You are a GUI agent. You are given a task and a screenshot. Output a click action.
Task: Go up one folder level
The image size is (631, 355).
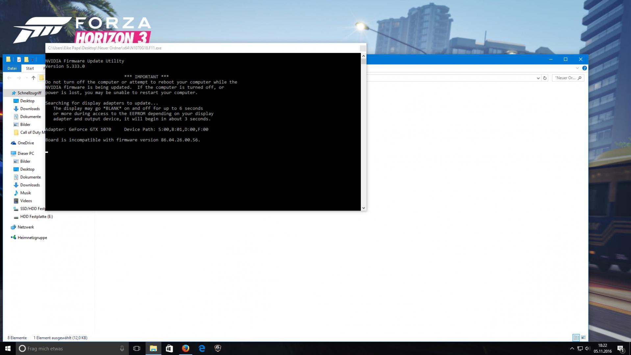(33, 78)
